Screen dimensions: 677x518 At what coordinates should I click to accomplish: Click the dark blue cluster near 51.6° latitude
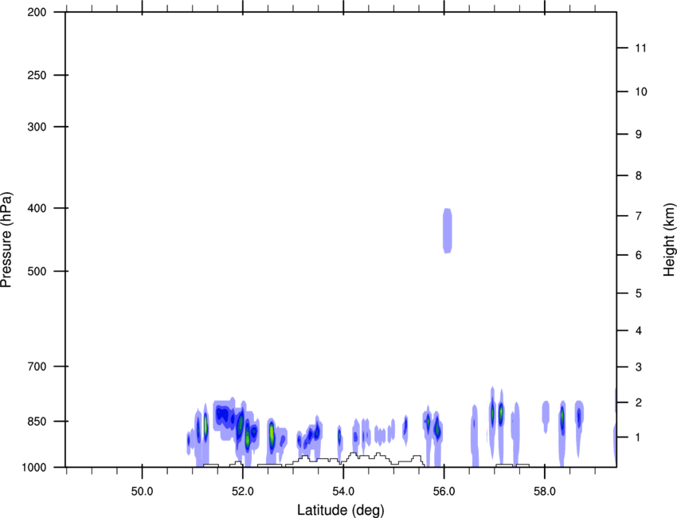click(223, 415)
